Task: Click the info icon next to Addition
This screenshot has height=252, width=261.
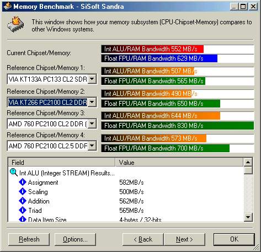Action: click(23, 201)
